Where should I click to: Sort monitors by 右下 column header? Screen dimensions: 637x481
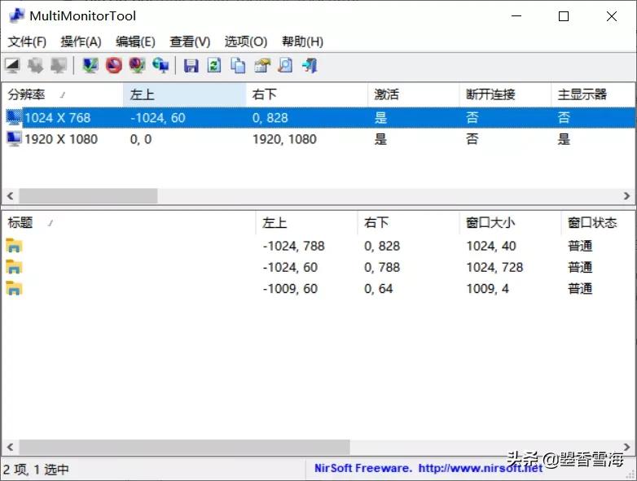[x=307, y=94]
